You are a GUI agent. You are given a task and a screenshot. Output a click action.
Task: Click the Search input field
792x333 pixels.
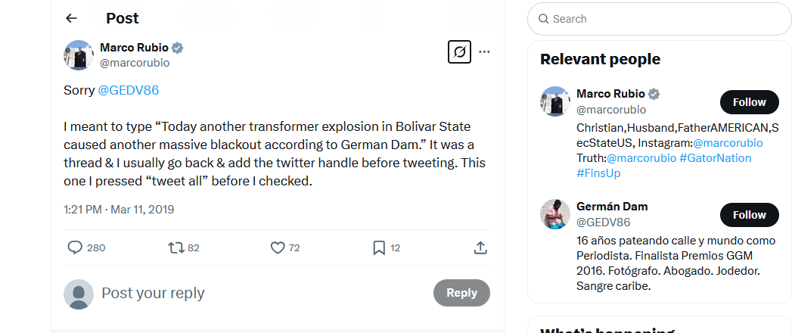pos(666,19)
